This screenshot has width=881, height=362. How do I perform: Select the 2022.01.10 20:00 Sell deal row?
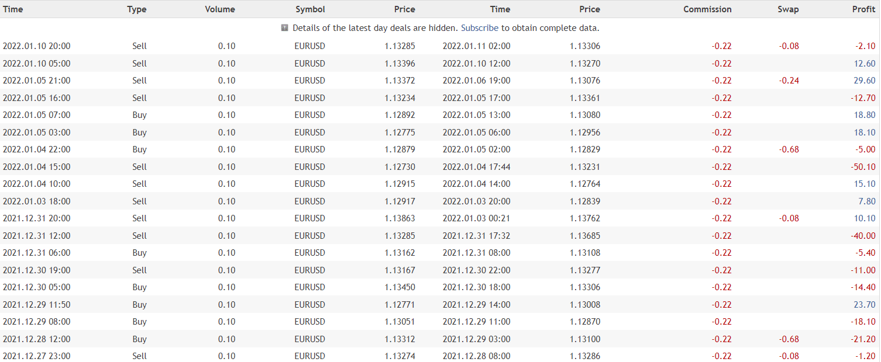440,46
